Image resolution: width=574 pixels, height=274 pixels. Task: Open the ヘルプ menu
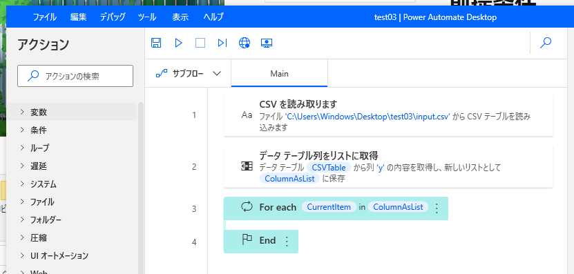pyautogui.click(x=213, y=17)
